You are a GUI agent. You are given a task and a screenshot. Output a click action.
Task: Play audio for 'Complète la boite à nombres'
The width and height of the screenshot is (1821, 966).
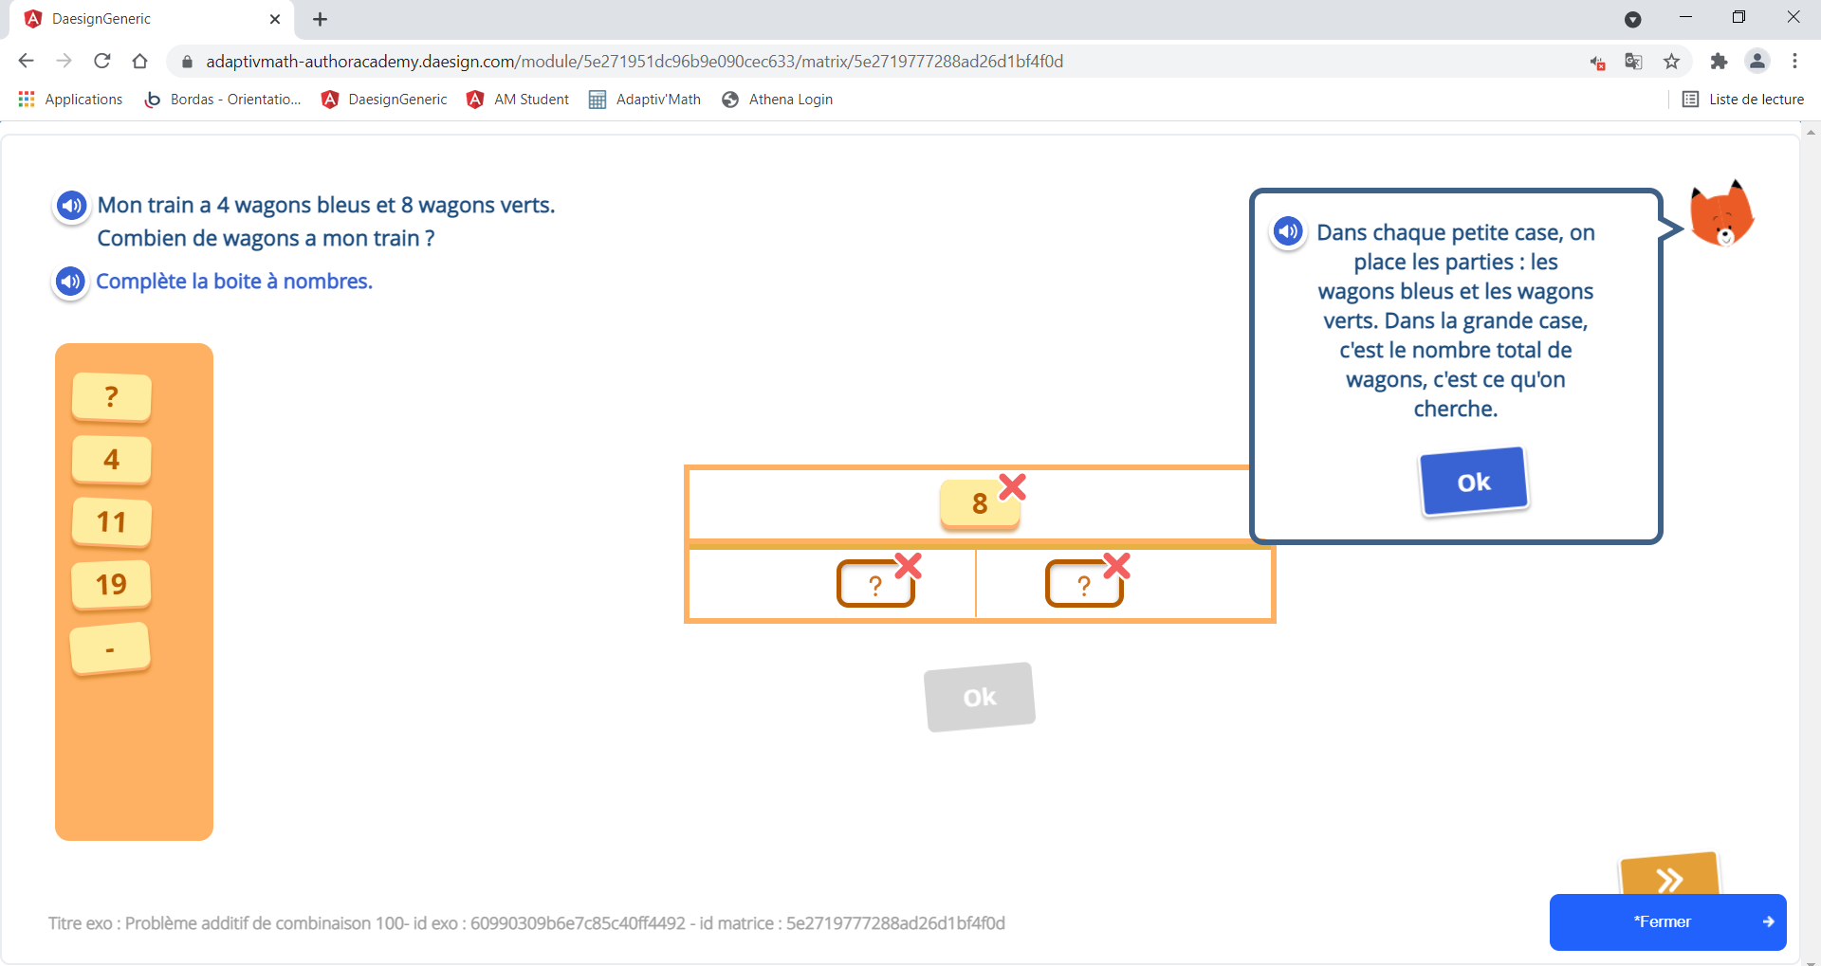[71, 282]
